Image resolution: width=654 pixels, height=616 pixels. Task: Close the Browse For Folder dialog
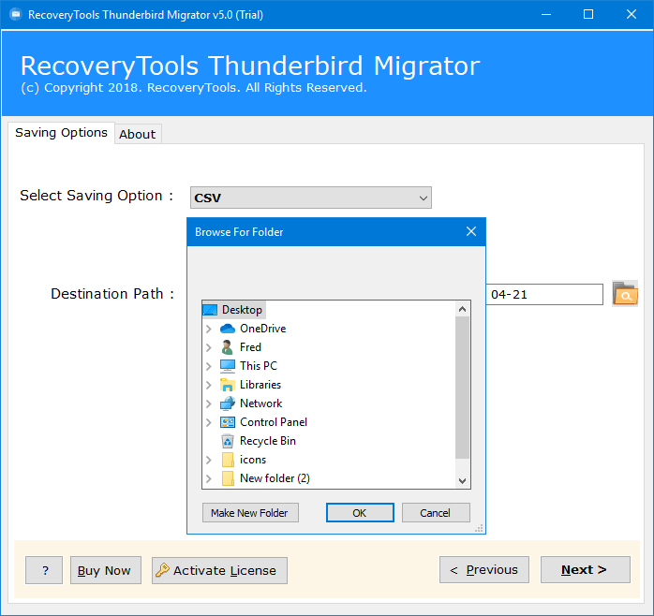[471, 232]
